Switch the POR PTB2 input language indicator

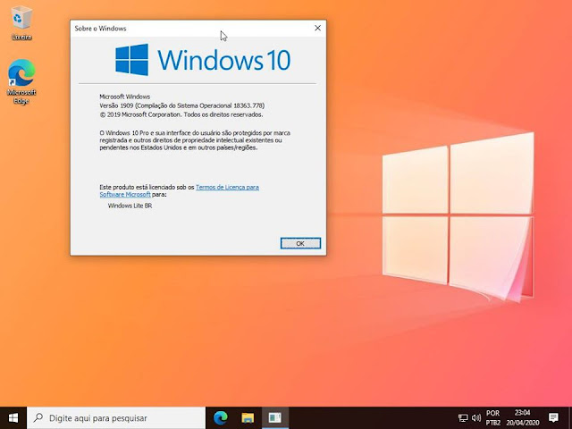tap(492, 418)
